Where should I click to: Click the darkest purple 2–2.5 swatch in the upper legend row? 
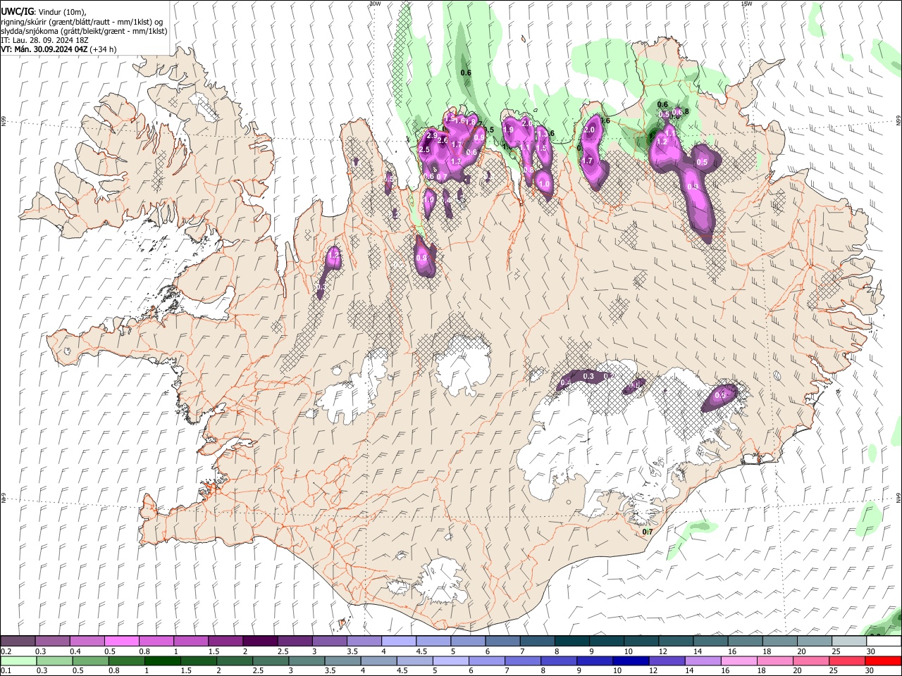pos(260,641)
